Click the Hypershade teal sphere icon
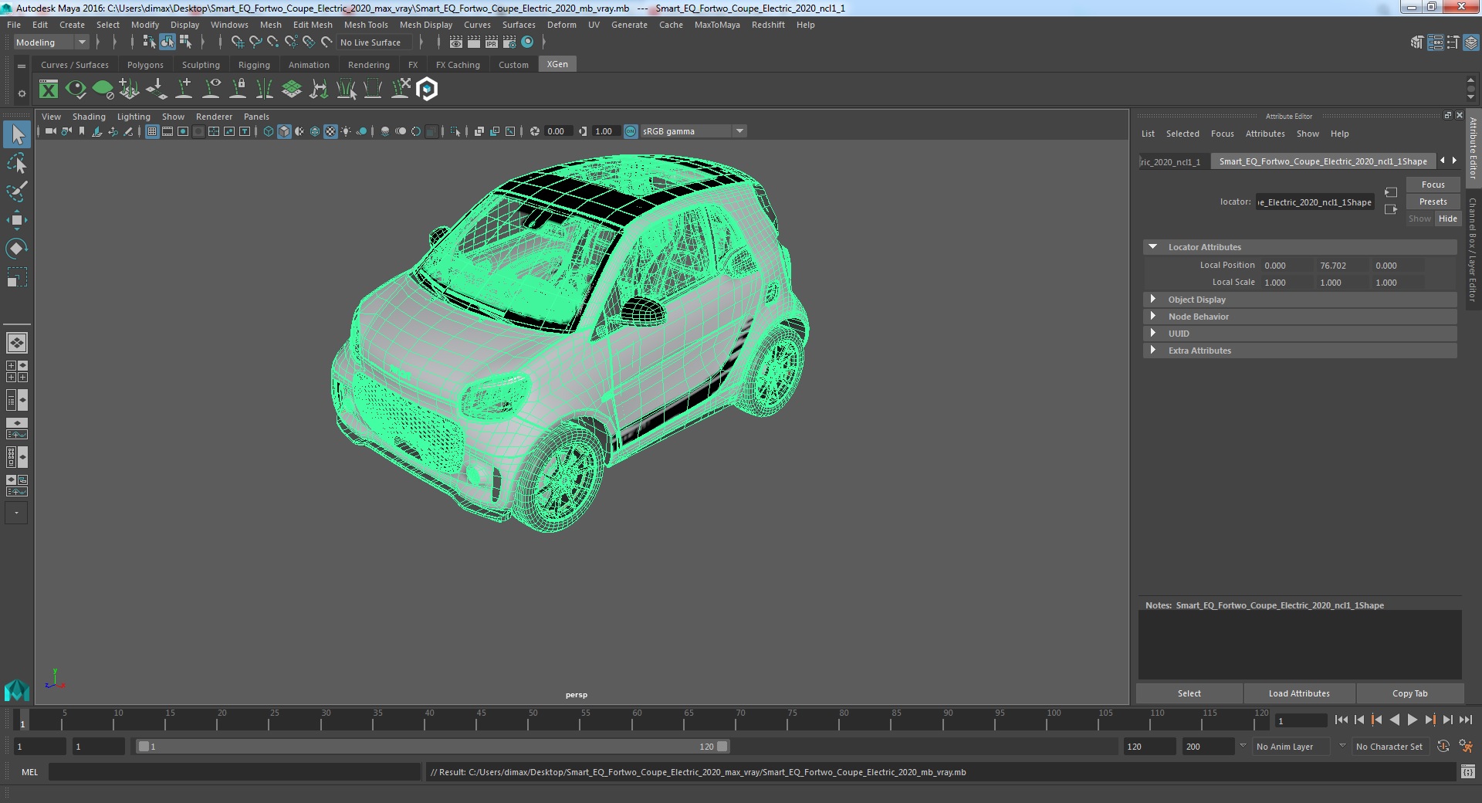The height and width of the screenshot is (803, 1482). pos(528,42)
